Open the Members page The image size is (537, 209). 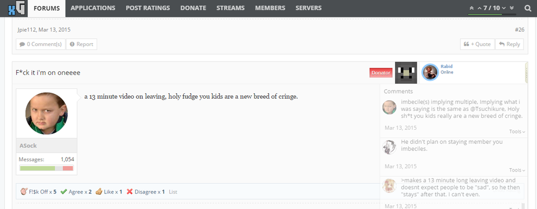click(x=270, y=8)
